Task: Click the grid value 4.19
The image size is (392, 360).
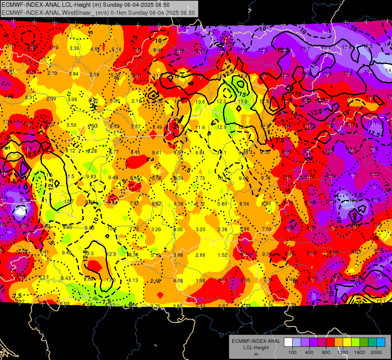Action: [54, 48]
